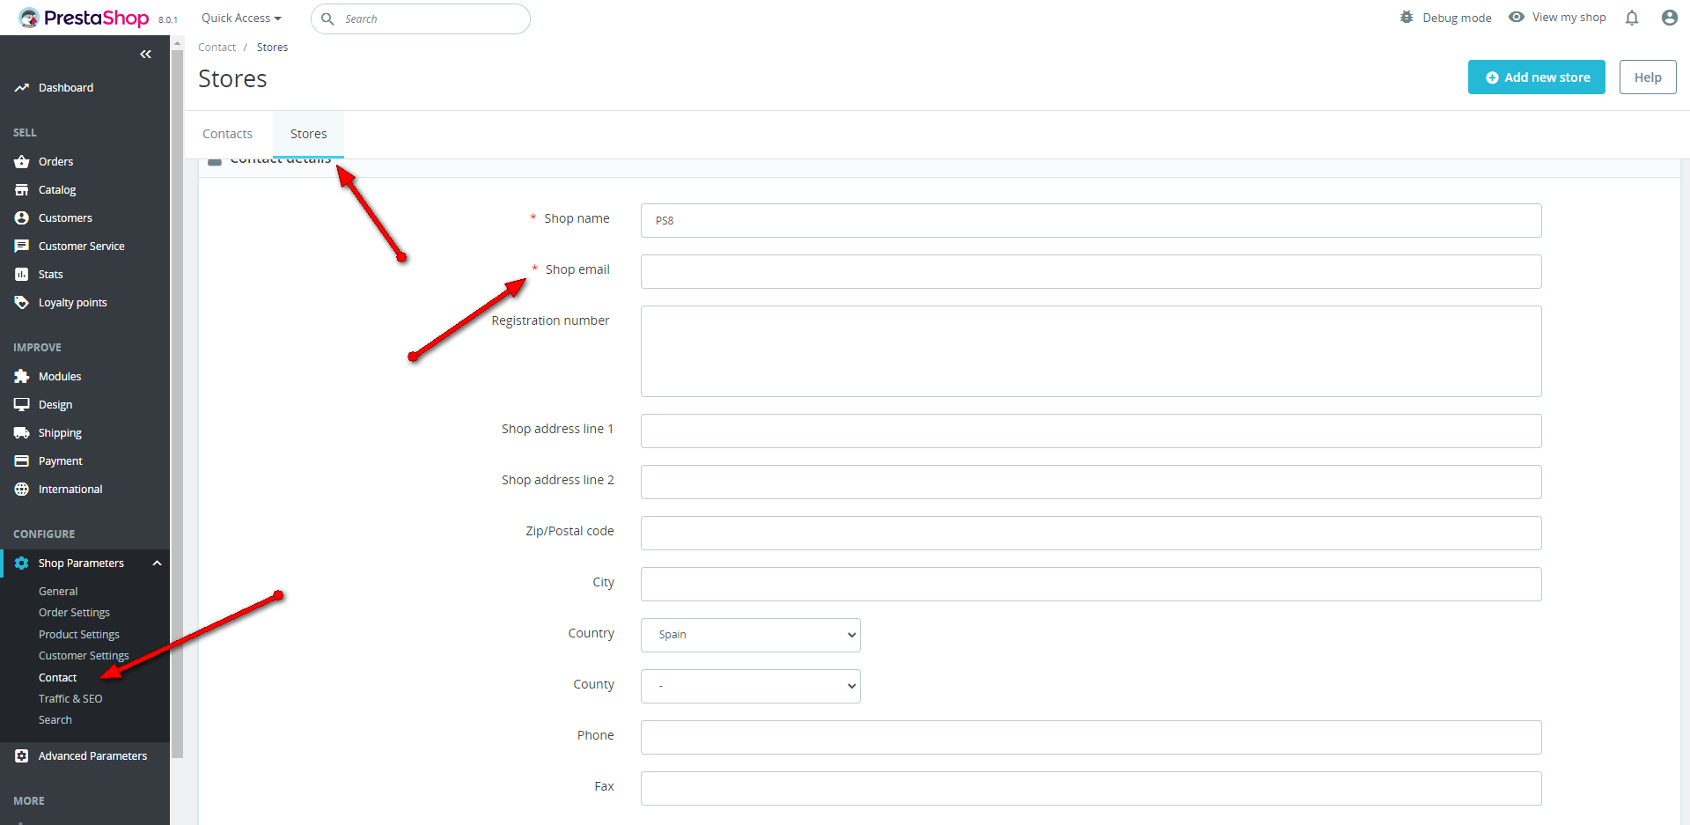1690x825 pixels.
Task: Click the Phone input field
Action: (1091, 738)
